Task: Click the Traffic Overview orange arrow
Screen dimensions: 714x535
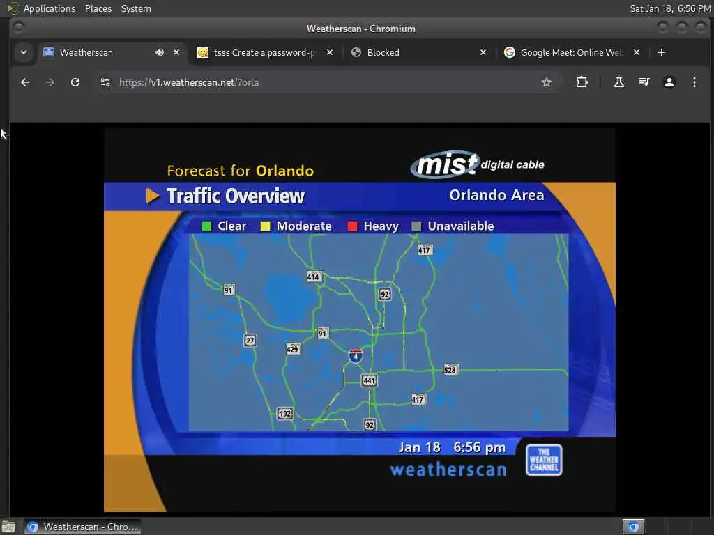Action: (x=153, y=196)
